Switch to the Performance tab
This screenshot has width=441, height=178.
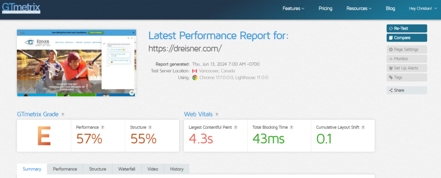point(65,169)
